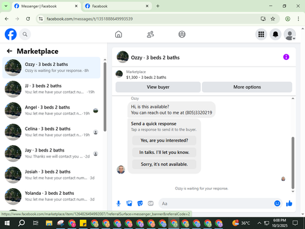305x229 pixels.
Task: Open the sticker picker icon
Action: pyautogui.click(x=140, y=203)
